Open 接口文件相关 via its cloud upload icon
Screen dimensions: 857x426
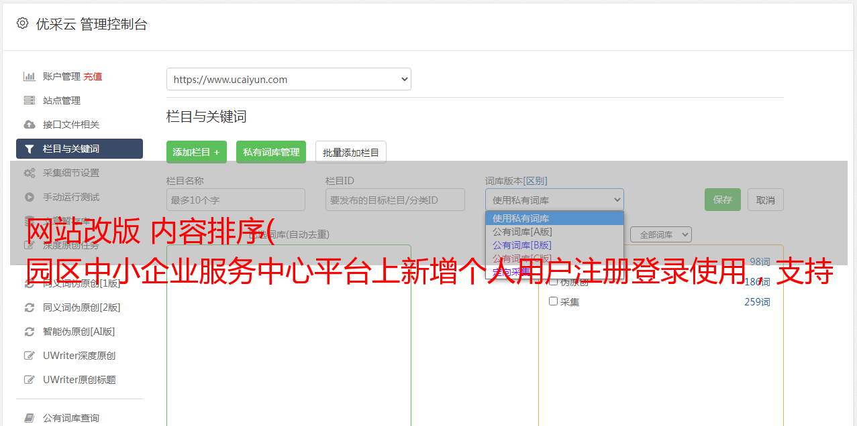(x=29, y=125)
